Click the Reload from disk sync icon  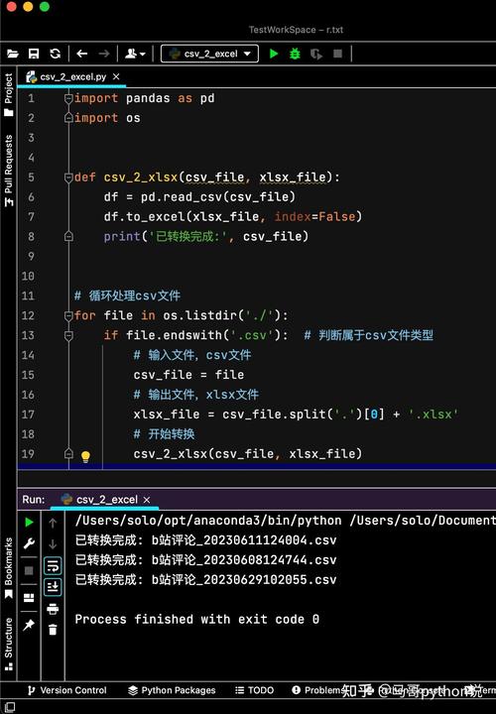click(56, 54)
